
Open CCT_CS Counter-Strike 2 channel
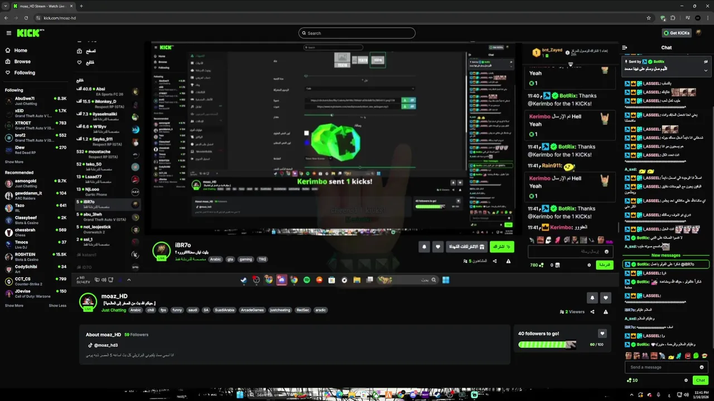coord(36,281)
